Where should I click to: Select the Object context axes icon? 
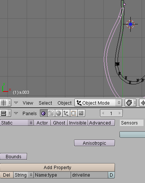[66, 113]
